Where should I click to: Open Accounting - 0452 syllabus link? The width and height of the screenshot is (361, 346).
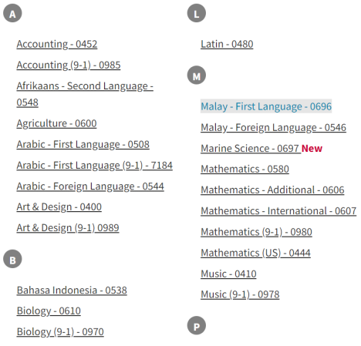(57, 44)
